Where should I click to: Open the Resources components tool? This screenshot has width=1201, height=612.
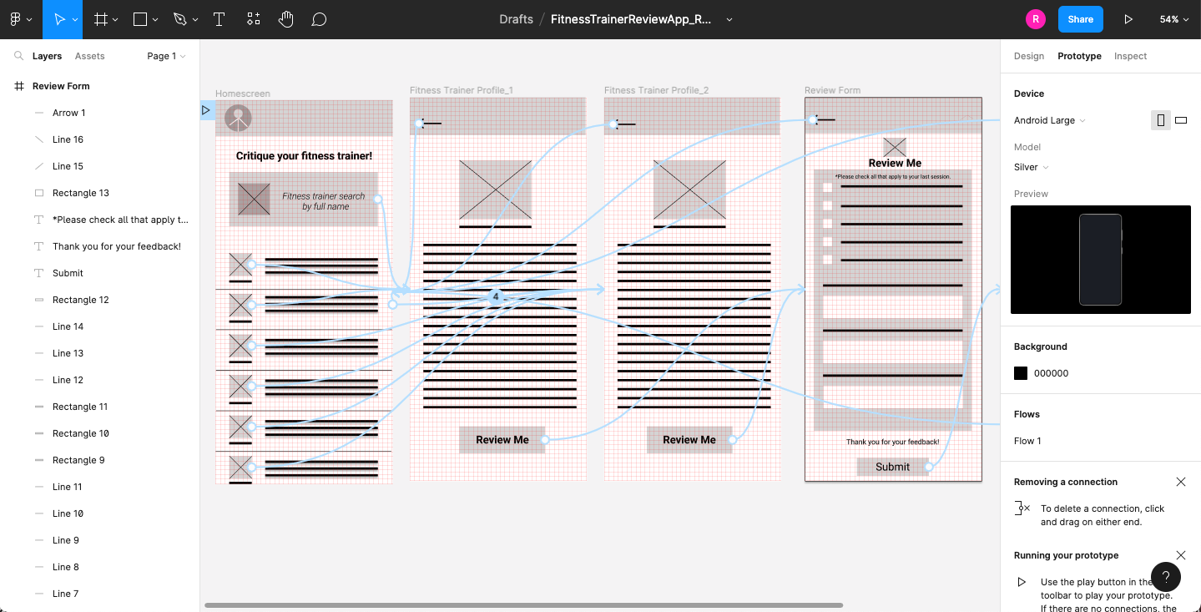point(254,19)
